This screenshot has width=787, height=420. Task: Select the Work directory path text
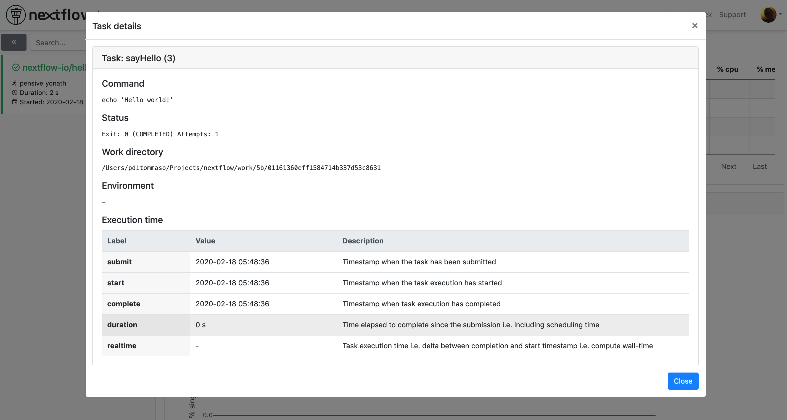pos(241,168)
